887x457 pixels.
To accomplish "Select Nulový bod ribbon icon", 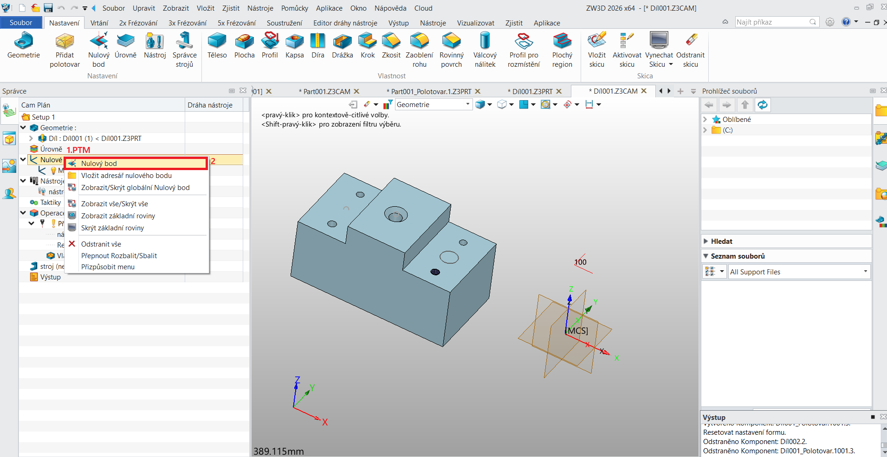I will tap(99, 50).
